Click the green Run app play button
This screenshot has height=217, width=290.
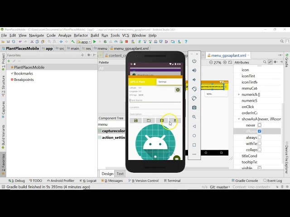point(95,42)
